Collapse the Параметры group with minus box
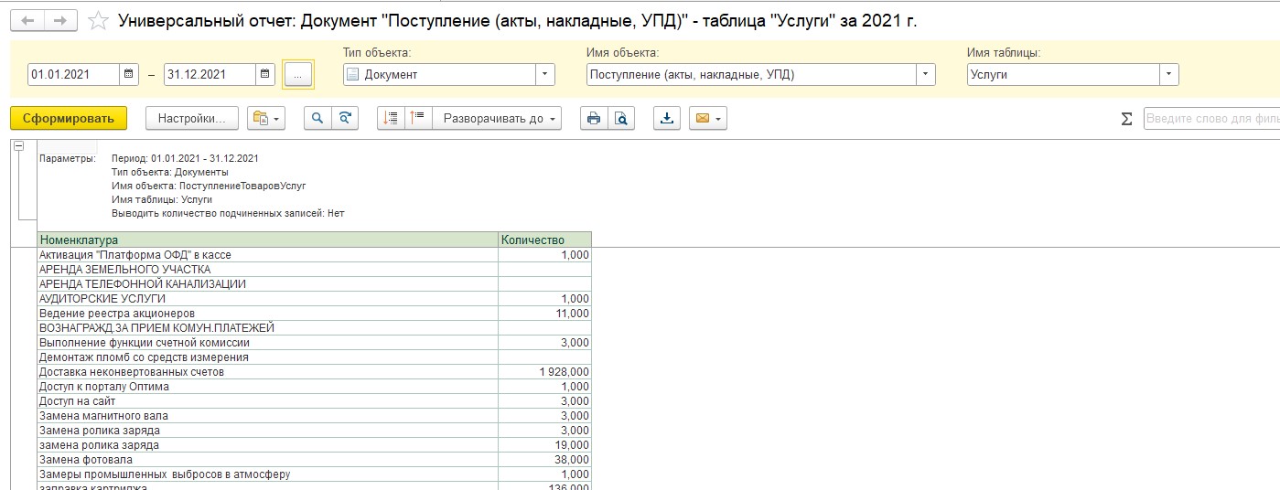Viewport: 1280px width, 490px height. click(19, 144)
